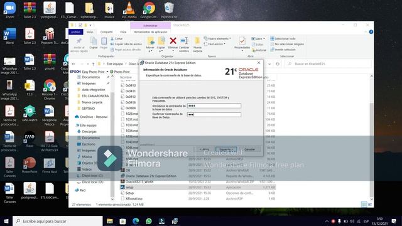This screenshot has width=402, height=226.
Task: Open the Abrir dropdown arrow
Action: (x=264, y=39)
